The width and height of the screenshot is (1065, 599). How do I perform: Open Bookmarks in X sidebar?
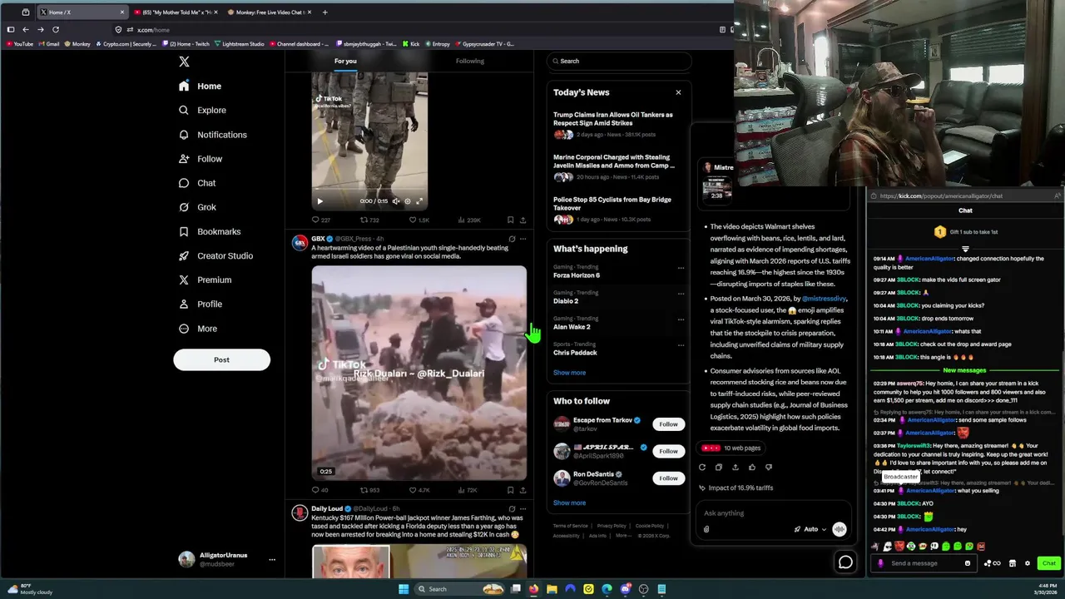click(x=210, y=231)
